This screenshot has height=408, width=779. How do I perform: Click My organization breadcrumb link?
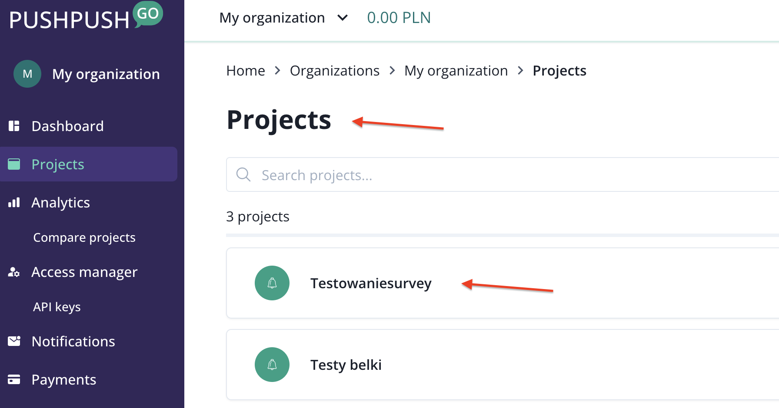(x=456, y=71)
